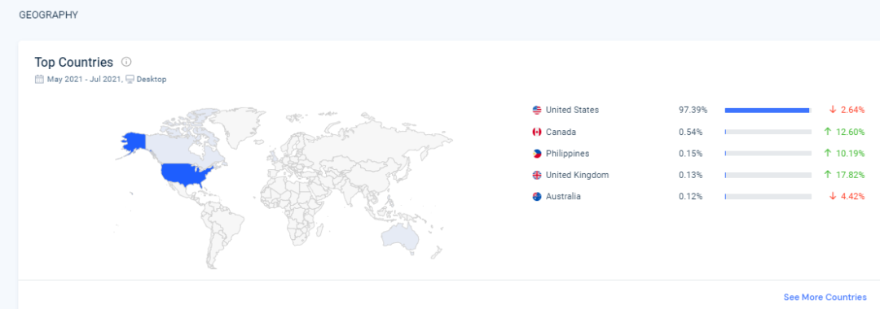880x309 pixels.
Task: Click the red down arrow next to 4.42%
Action: 833,197
